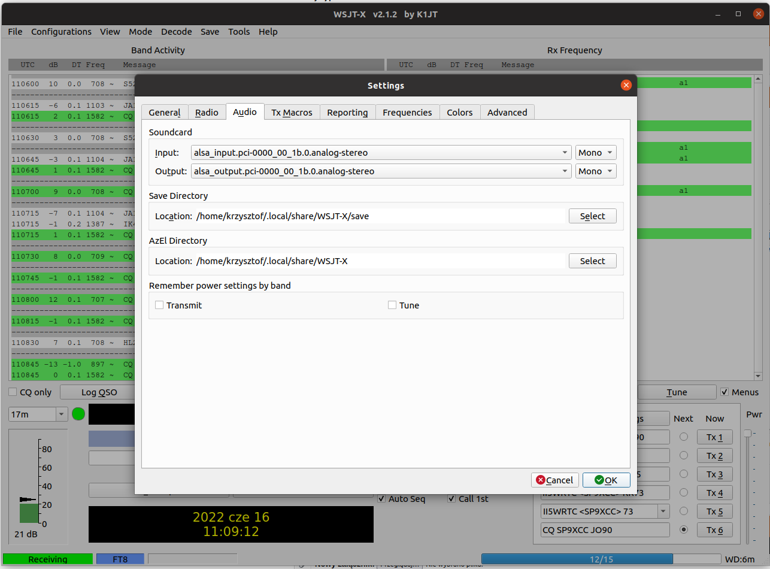The height and width of the screenshot is (569, 770).
Task: Click the green monitor indicator circle
Action: point(78,414)
